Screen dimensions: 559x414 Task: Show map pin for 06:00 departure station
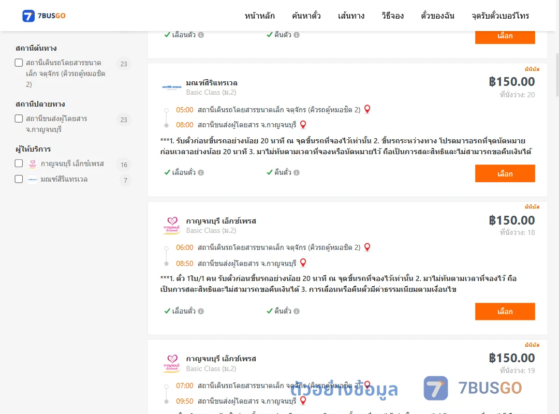[x=367, y=247]
